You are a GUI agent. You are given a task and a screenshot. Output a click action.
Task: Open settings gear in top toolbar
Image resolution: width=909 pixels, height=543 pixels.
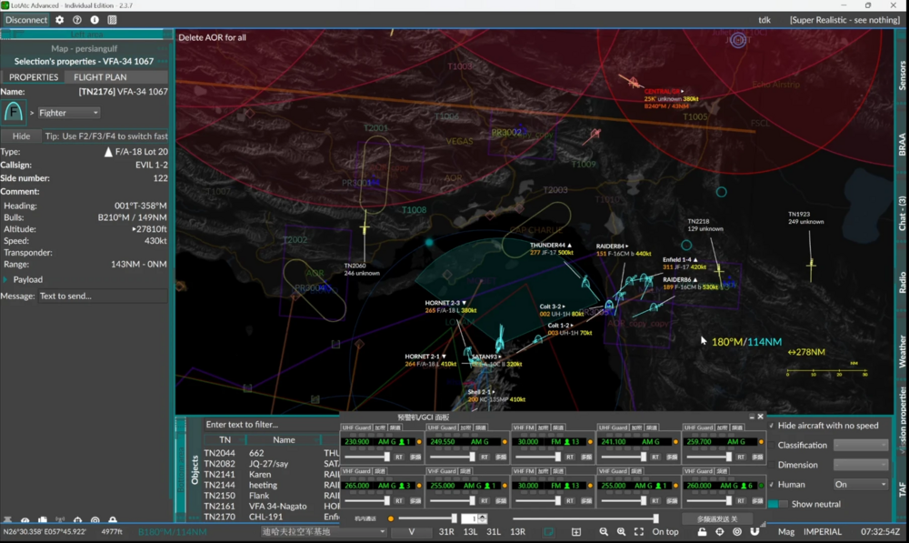[x=60, y=20]
